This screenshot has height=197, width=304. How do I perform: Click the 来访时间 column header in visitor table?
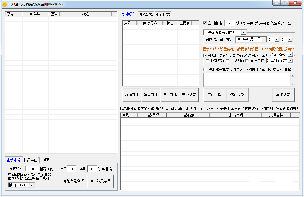click(236, 115)
